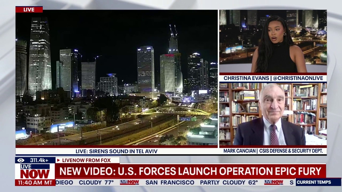The height and width of the screenshot is (192, 342).
Task: Click the Tel Aviv skyline live feed
Action: [116, 77]
